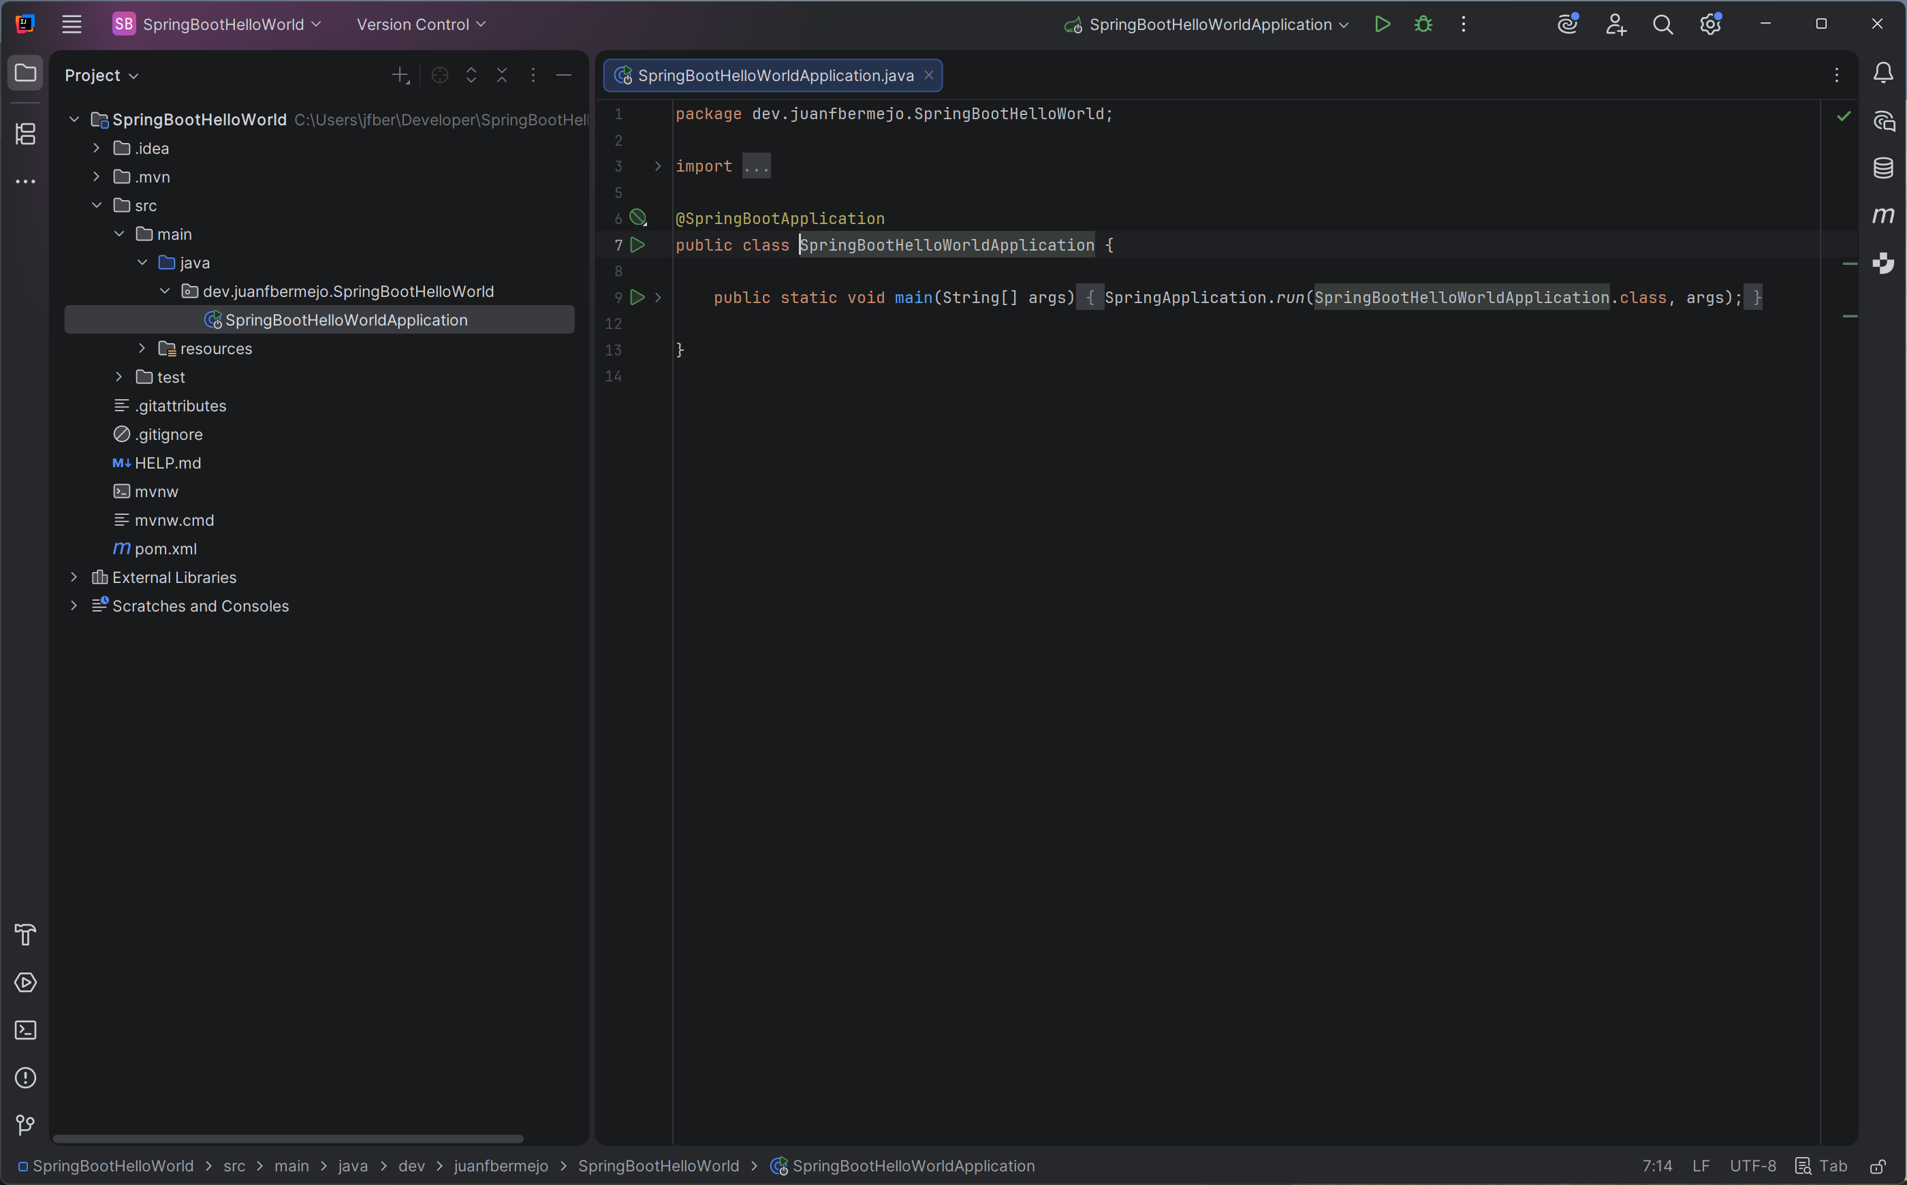Click the java breadcrumb at the bottom
The height and width of the screenshot is (1185, 1907).
pos(353,1165)
